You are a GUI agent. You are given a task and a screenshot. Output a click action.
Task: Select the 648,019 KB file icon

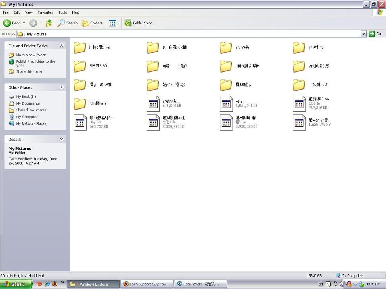coord(153,103)
